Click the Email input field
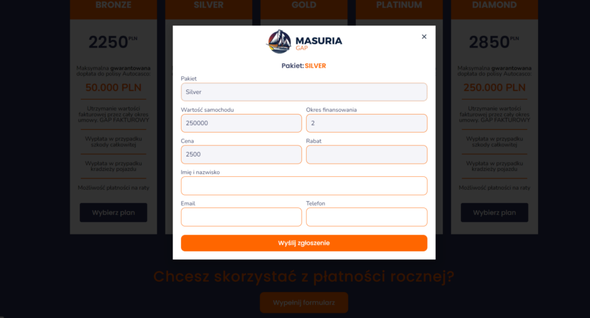Screen dimensions: 590x318 coord(241,217)
